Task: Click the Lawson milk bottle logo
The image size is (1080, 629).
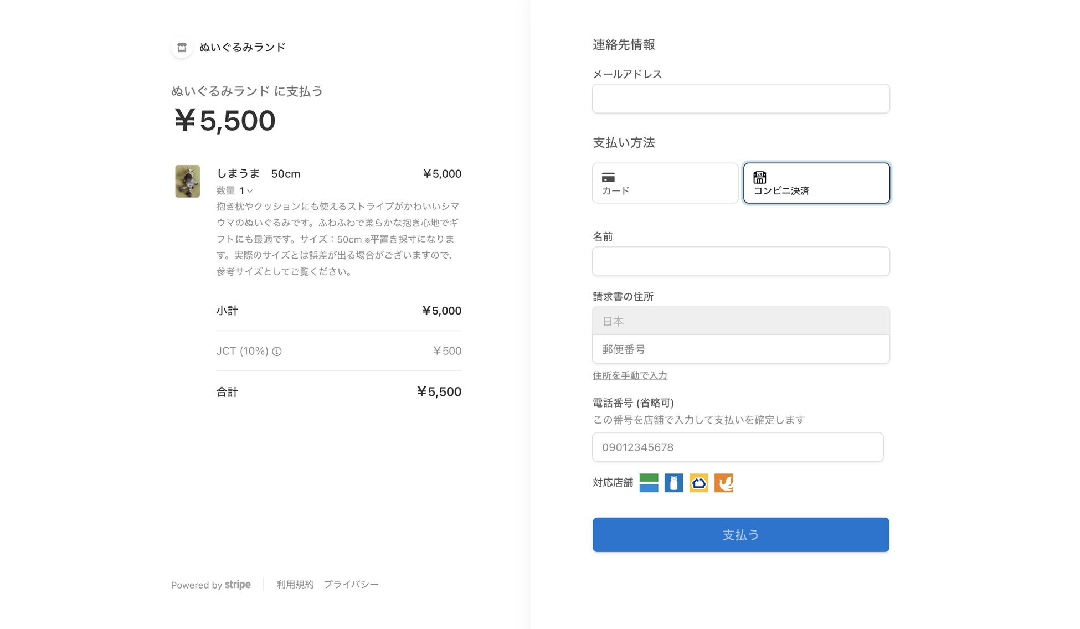Action: pyautogui.click(x=673, y=483)
